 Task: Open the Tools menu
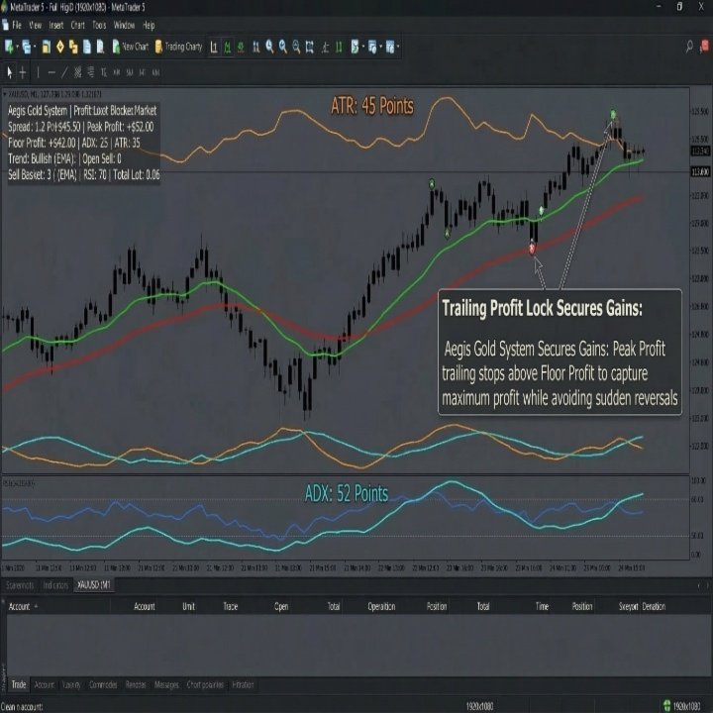(99, 25)
